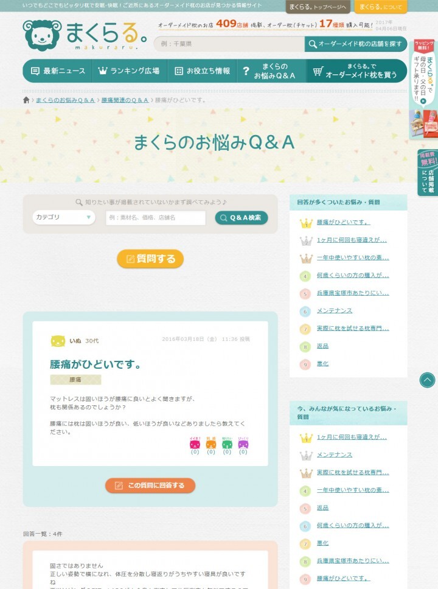
Task: Click the yellow いぬ user avatar
Action: [x=58, y=341]
